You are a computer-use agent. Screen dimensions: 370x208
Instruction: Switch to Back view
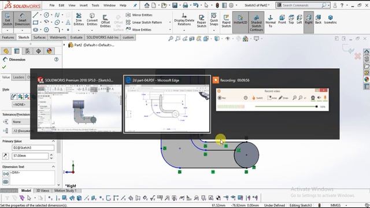318,20
